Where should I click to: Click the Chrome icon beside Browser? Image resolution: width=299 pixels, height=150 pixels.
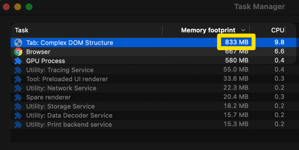[18, 52]
